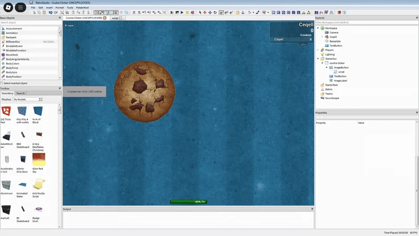Select Soundscape in Explorer
Viewport: 419px width, 236px height.
[332, 98]
